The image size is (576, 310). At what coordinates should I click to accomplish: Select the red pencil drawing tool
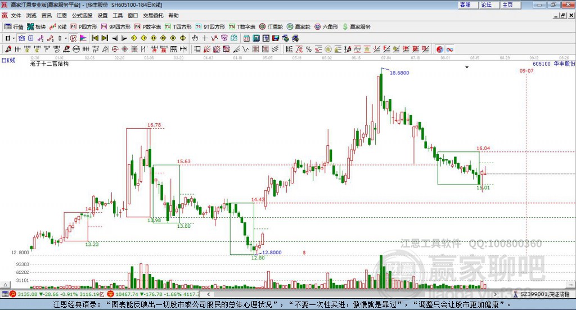(x=8, y=49)
